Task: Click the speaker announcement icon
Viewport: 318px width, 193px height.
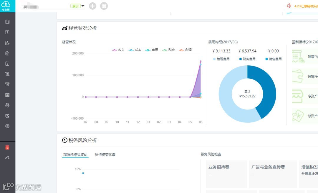Action: pos(289,6)
